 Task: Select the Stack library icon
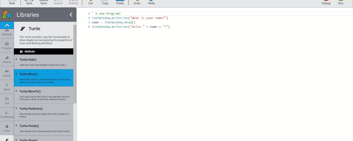[x=7, y=87]
